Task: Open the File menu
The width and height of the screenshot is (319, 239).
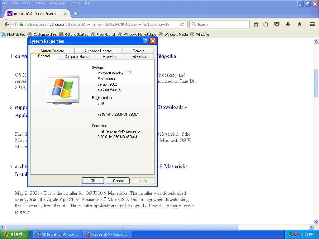Action: pyautogui.click(x=4, y=3)
